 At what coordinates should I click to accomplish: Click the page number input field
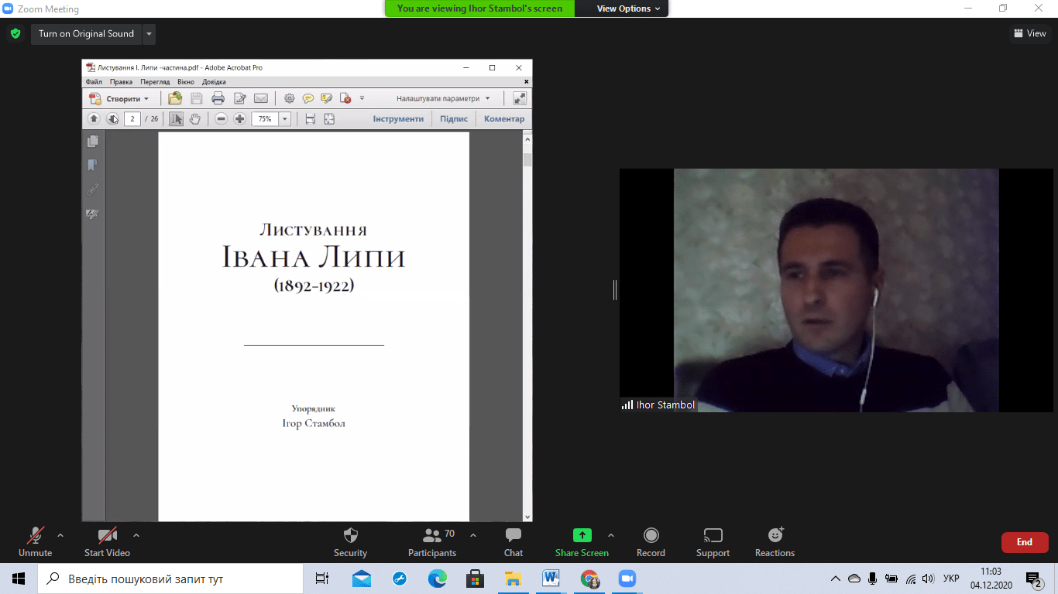click(132, 119)
